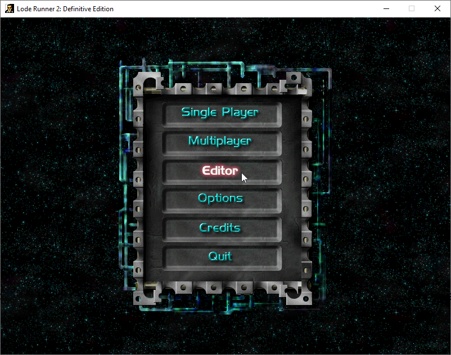Start a Single Player game
Screen dimensions: 451x355
[x=222, y=115]
